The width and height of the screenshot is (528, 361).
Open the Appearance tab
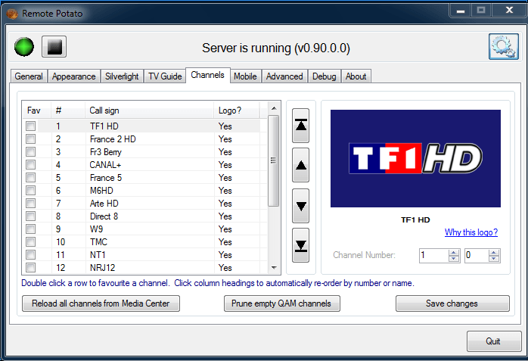click(73, 76)
